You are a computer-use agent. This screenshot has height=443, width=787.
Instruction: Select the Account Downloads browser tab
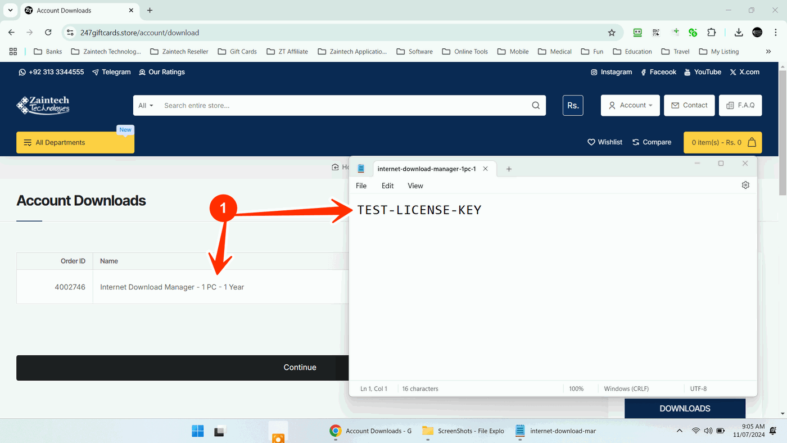coord(80,10)
